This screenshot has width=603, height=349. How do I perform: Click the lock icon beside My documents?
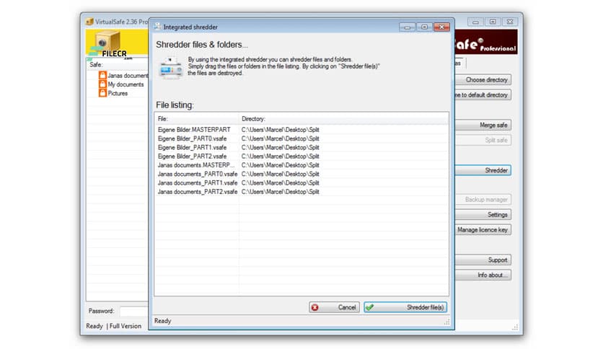(102, 84)
